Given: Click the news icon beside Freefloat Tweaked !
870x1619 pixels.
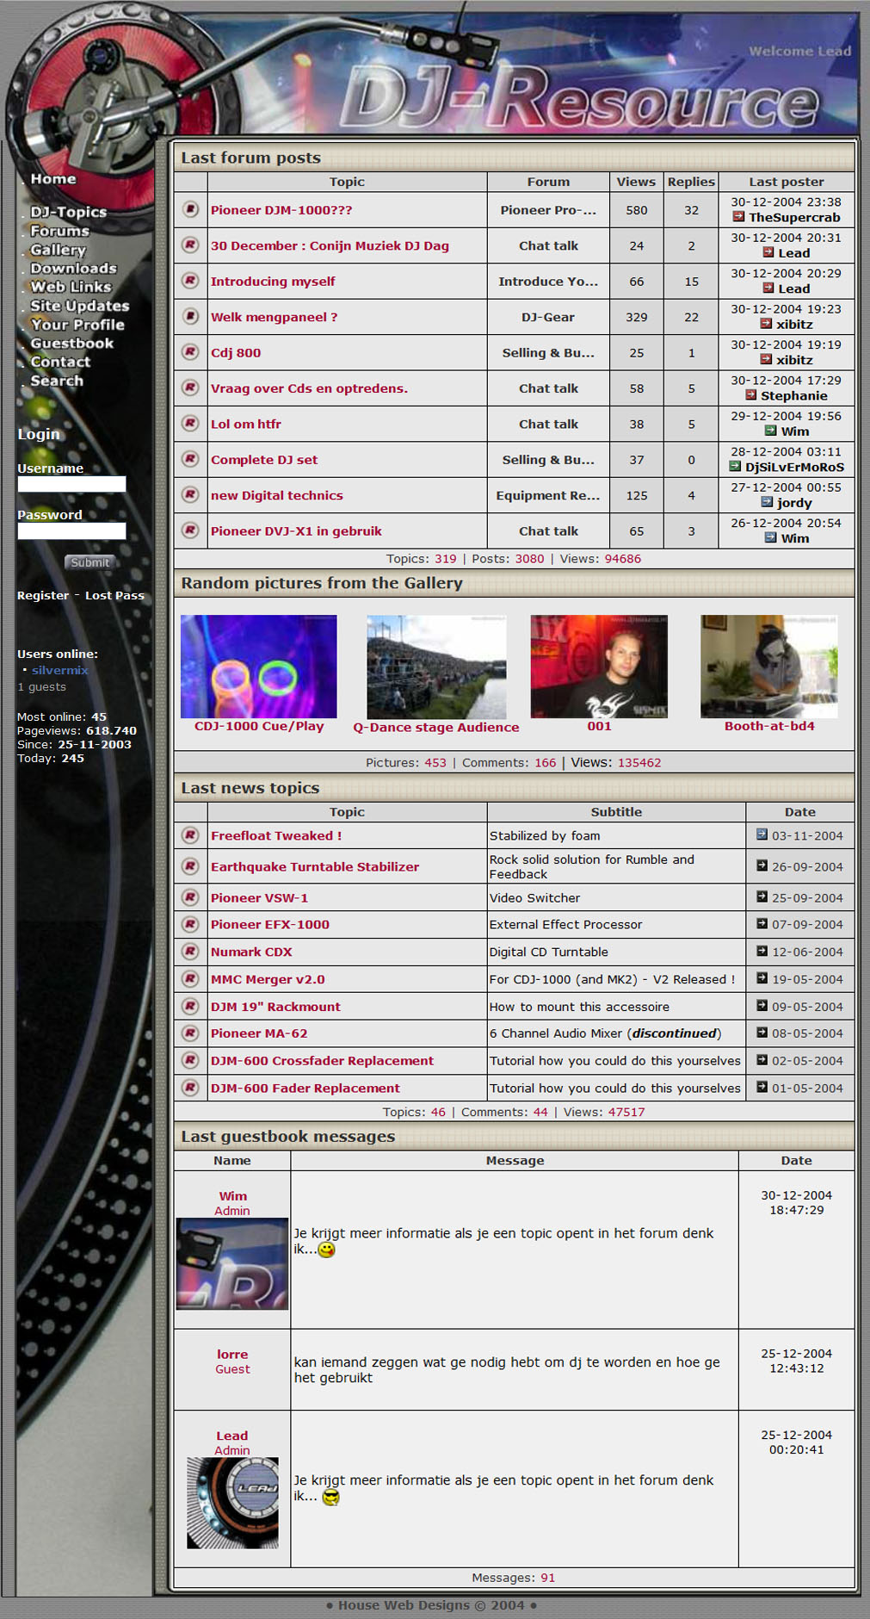Looking at the screenshot, I should click(190, 835).
